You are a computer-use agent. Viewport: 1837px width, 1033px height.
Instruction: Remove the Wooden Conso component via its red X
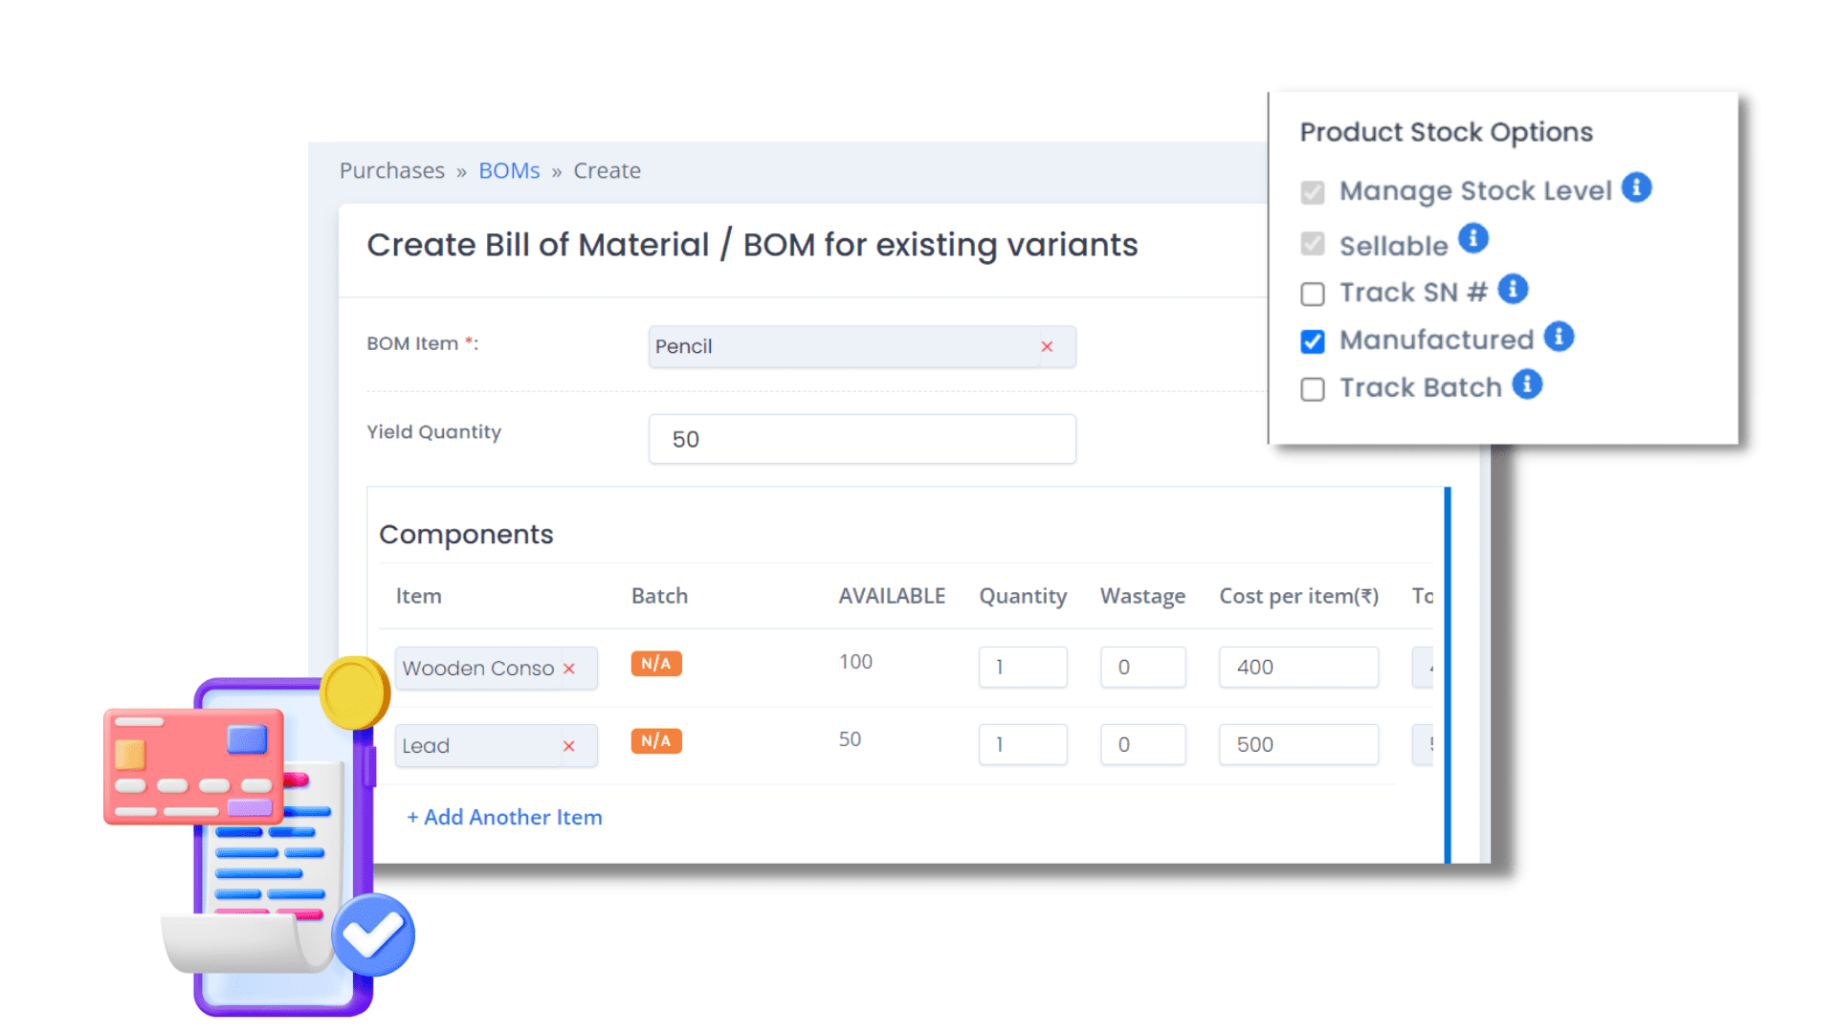[568, 668]
